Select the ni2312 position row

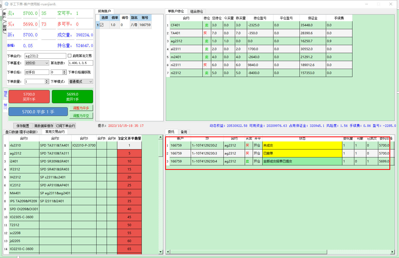pos(261,73)
